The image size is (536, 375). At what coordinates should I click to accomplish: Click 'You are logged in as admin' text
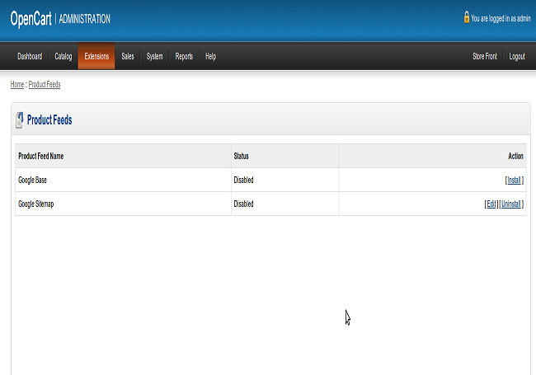501,18
